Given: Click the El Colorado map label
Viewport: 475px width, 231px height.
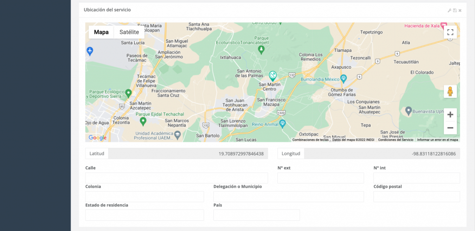Looking at the screenshot, I should (x=422, y=72).
